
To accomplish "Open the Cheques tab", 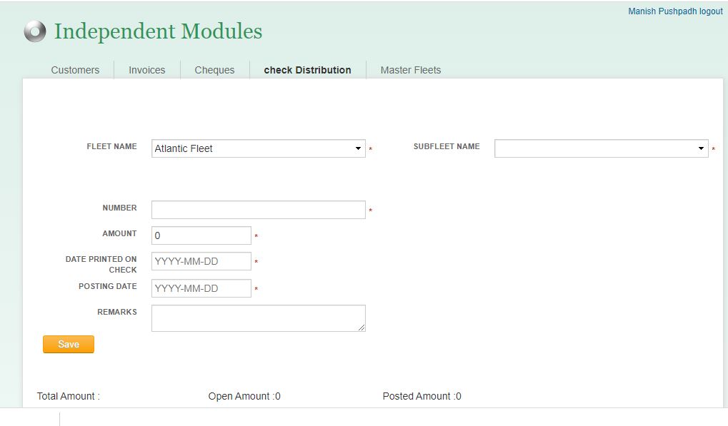I will click(x=214, y=70).
